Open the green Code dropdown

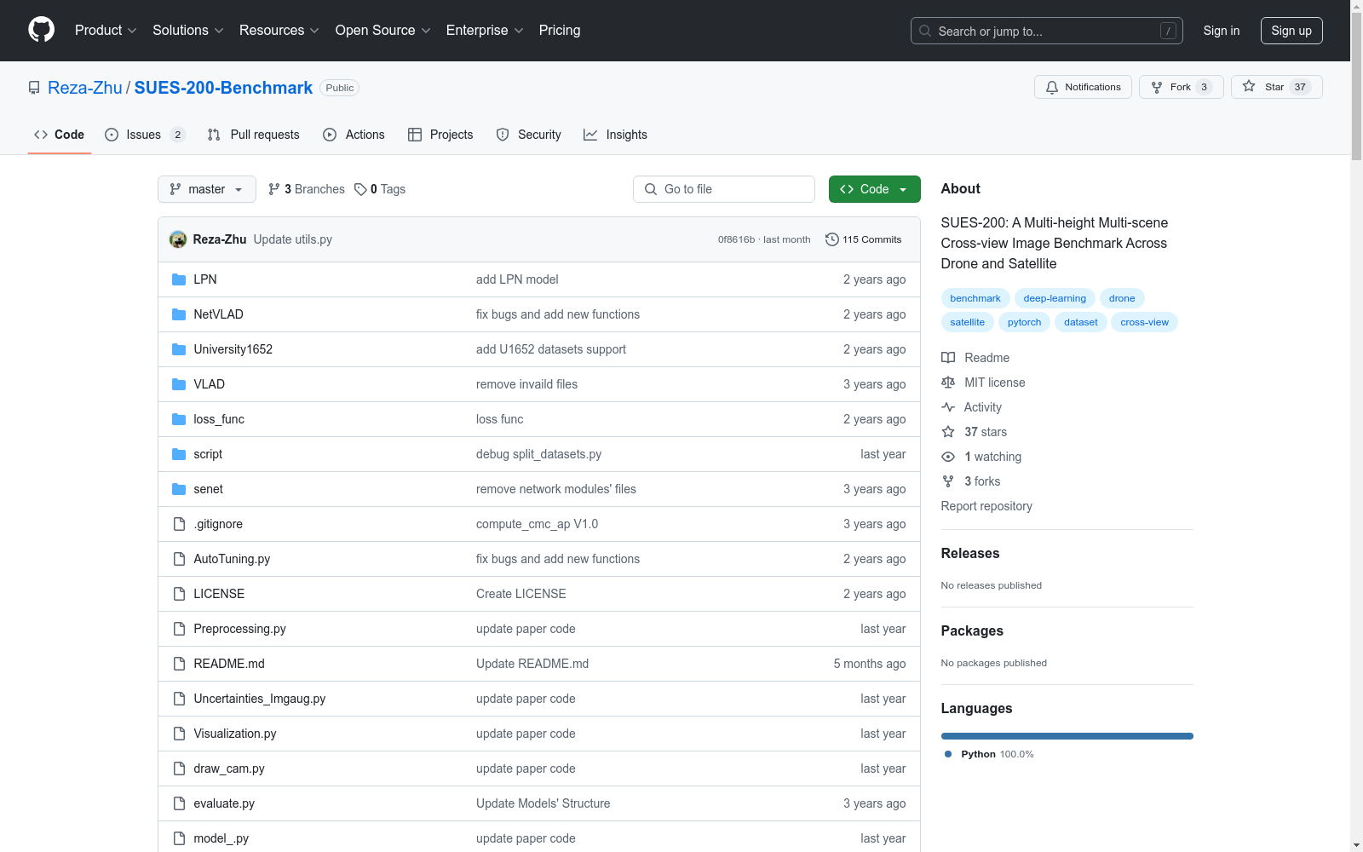(874, 189)
